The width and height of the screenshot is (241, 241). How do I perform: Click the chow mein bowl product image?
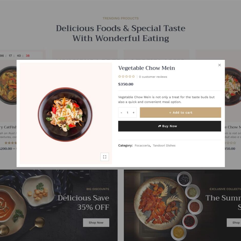[x=65, y=114]
